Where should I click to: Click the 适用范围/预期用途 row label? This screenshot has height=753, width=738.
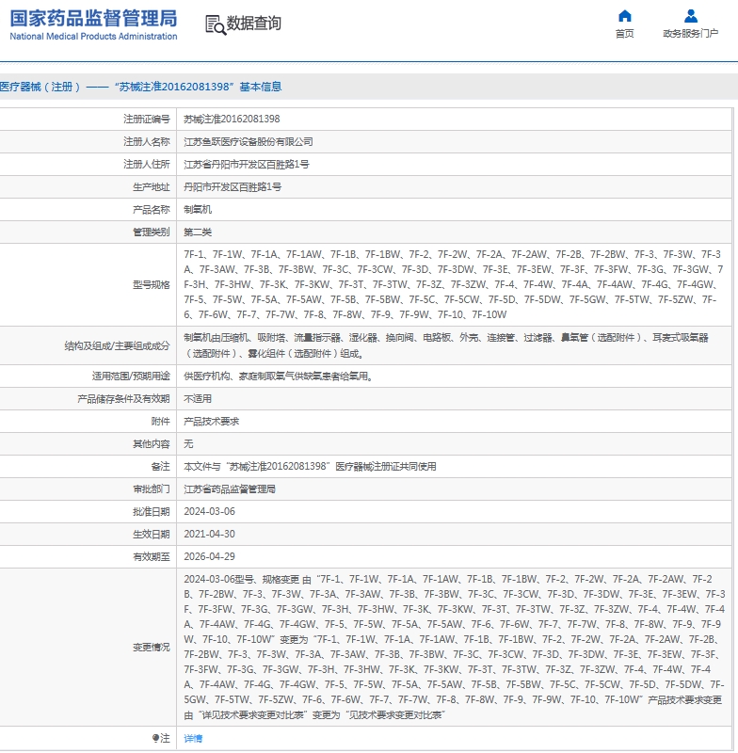(x=131, y=376)
